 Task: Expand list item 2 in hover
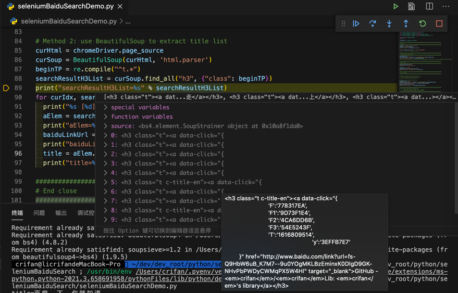pyautogui.click(x=105, y=154)
